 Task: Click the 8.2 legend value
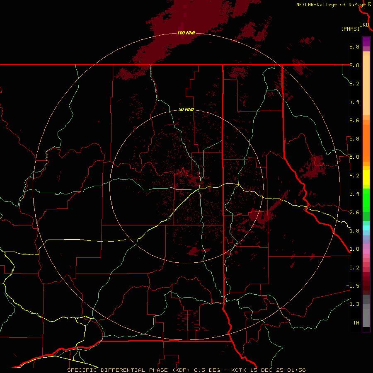pos(354,83)
